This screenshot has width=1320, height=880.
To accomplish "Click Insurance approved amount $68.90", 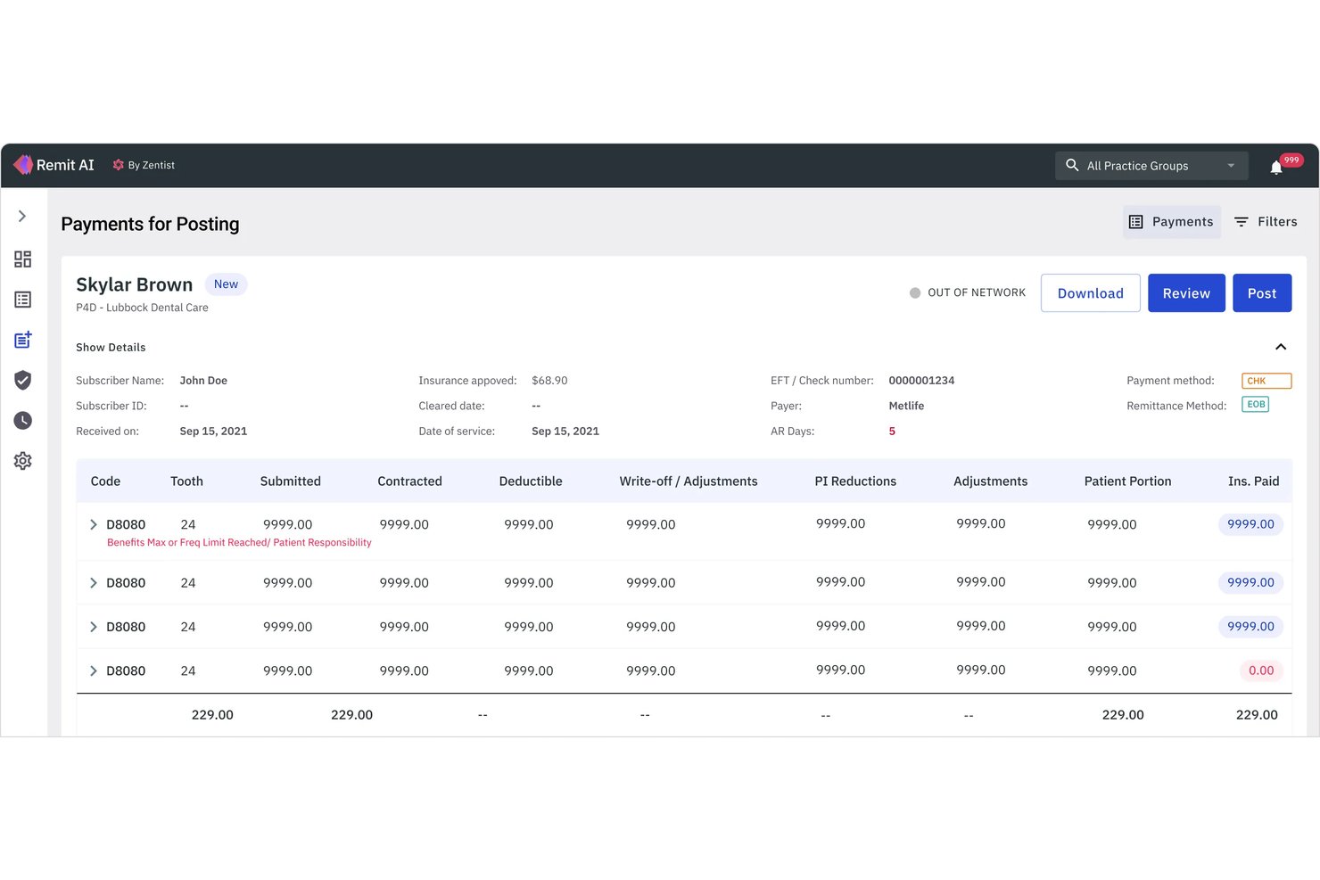I will [x=549, y=381].
